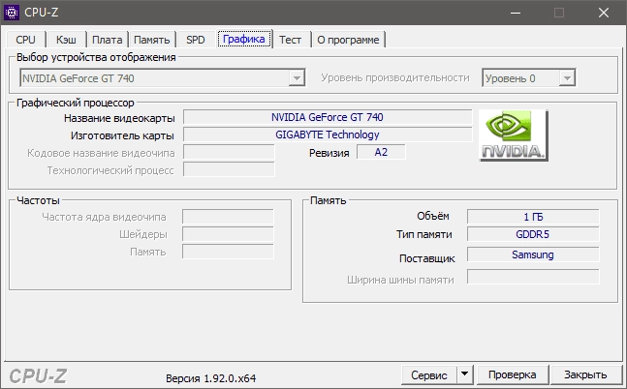This screenshot has width=627, height=389.
Task: Click the empty Ширина шины памяти field
Action: [533, 277]
